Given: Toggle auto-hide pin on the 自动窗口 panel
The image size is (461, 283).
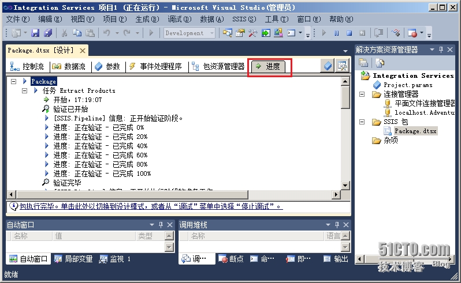Looking at the screenshot, I should (x=161, y=225).
